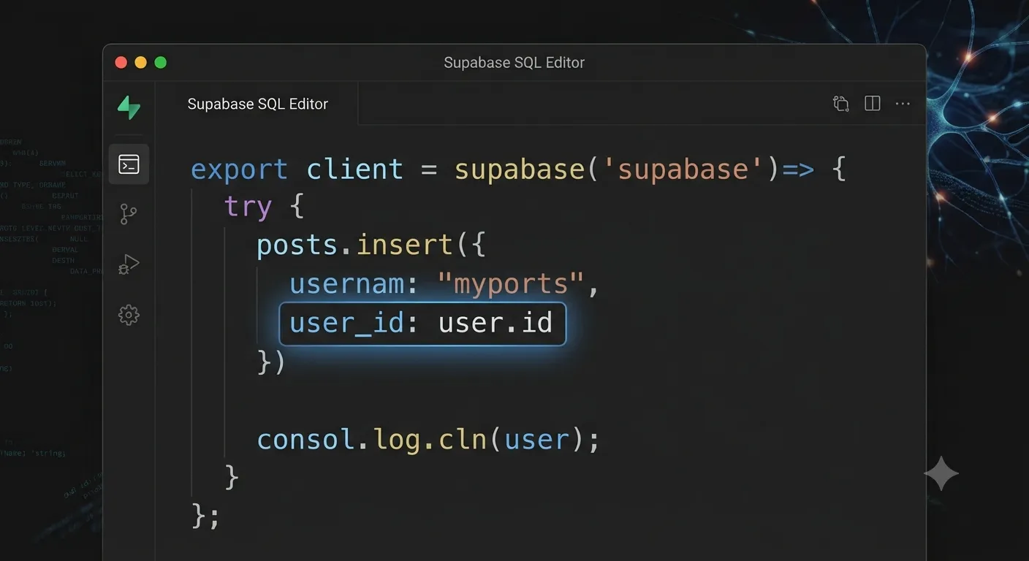The width and height of the screenshot is (1029, 561).
Task: Click the 'try' keyword
Action: coord(248,207)
